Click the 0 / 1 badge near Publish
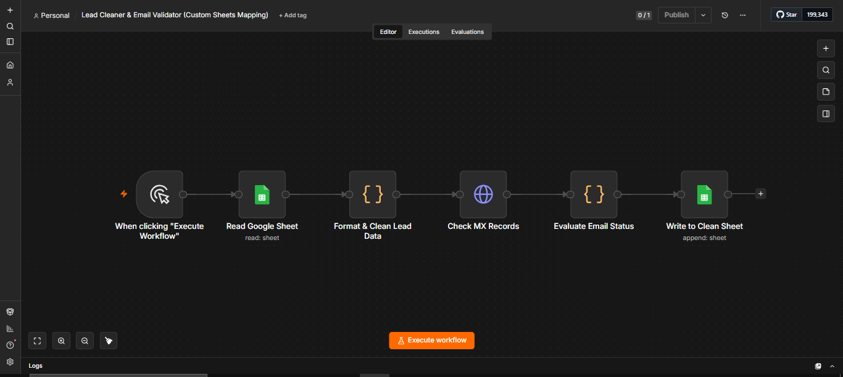The width and height of the screenshot is (843, 377). point(644,15)
